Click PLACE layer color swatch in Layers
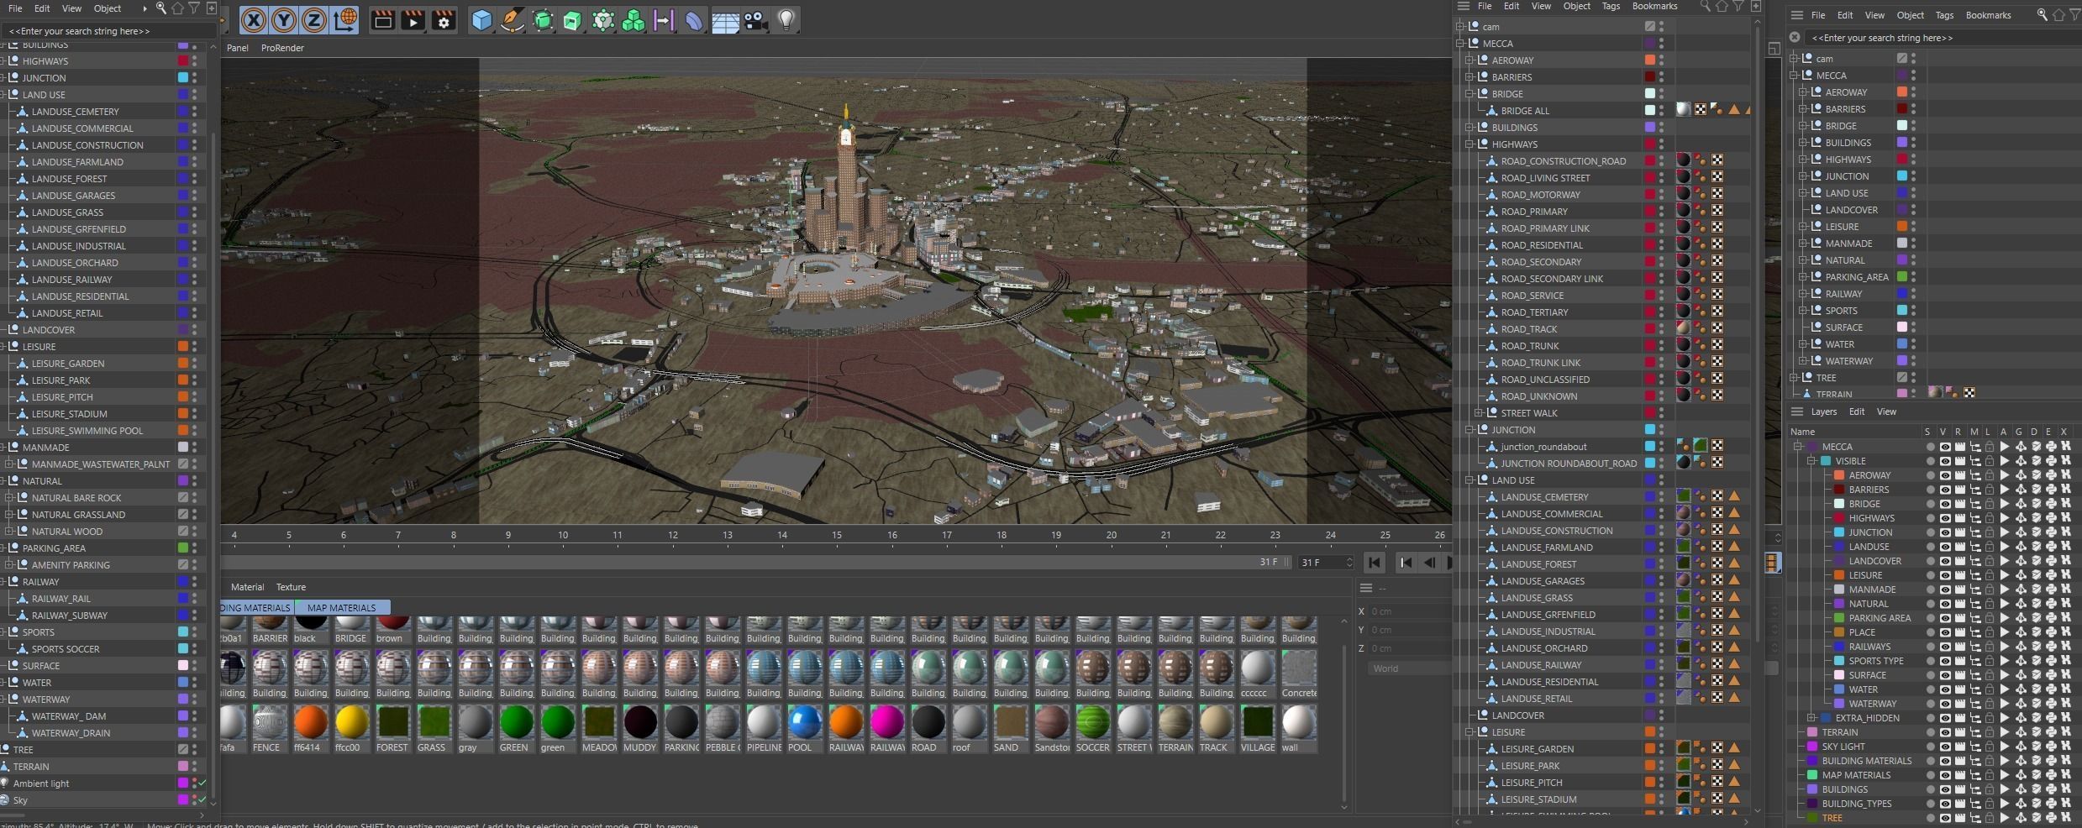Screen dimensions: 2082x828 (1839, 632)
